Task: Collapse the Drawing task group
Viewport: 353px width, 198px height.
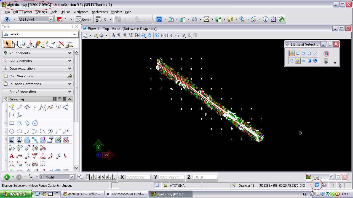Action: pyautogui.click(x=70, y=99)
